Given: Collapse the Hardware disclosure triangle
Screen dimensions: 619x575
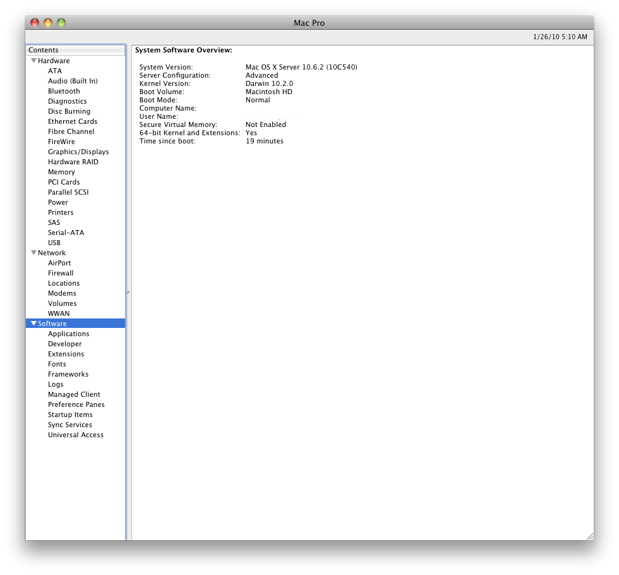Looking at the screenshot, I should 33,61.
